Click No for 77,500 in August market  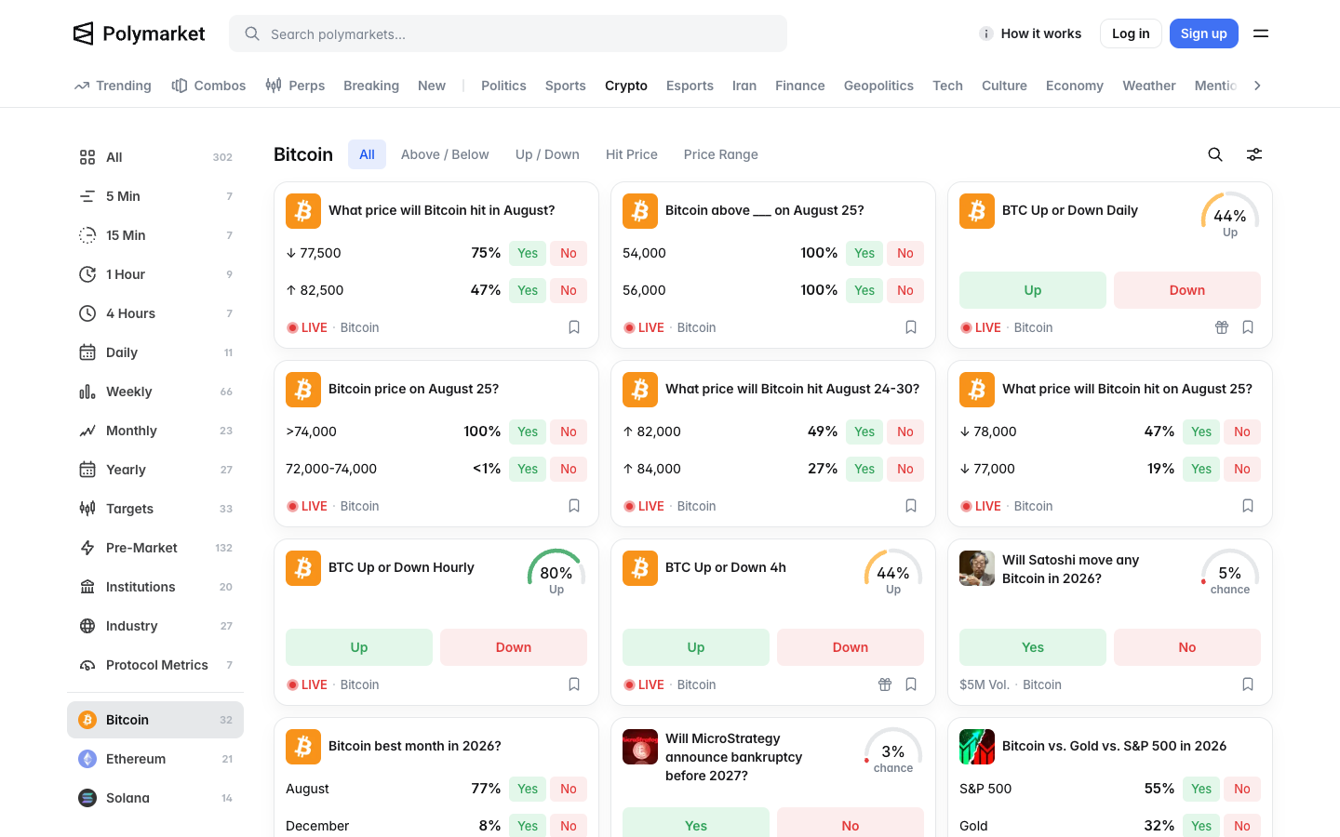click(569, 253)
